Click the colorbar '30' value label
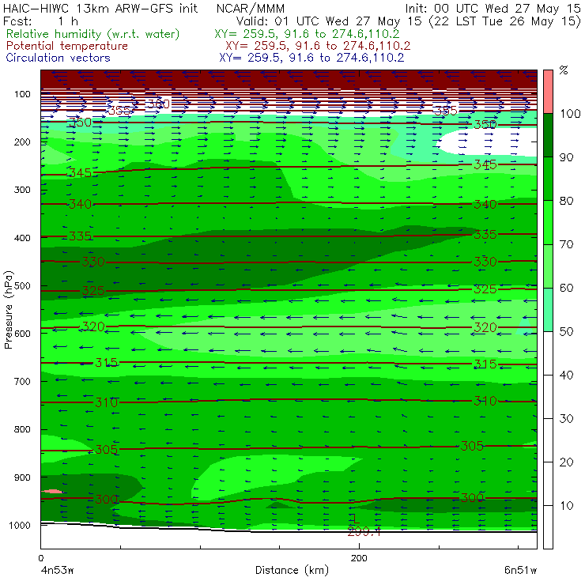 point(566,419)
